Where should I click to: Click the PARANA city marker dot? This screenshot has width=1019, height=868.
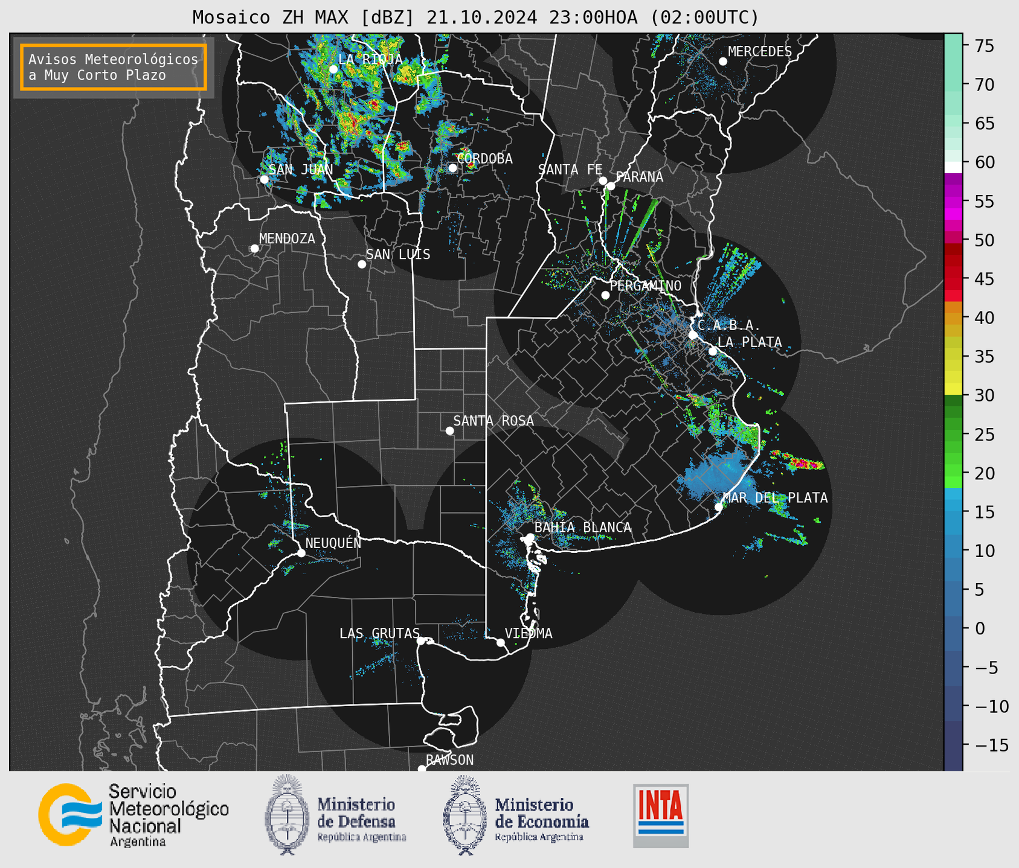coord(611,186)
